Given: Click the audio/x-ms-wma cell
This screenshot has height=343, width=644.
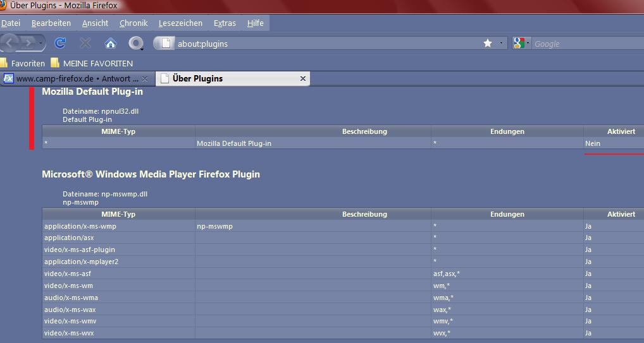Looking at the screenshot, I should click(x=119, y=298).
